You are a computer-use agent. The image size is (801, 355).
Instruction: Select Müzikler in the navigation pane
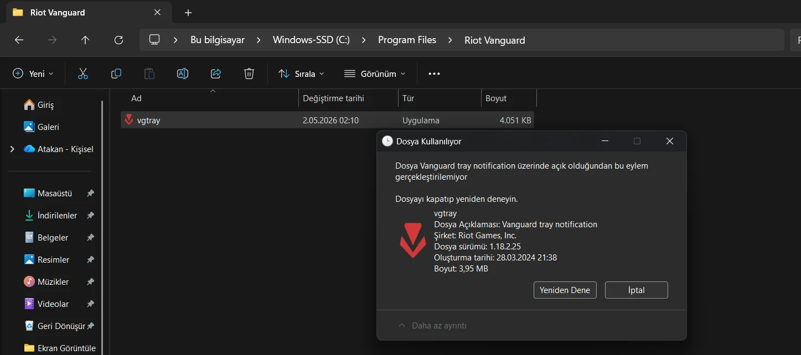click(53, 281)
